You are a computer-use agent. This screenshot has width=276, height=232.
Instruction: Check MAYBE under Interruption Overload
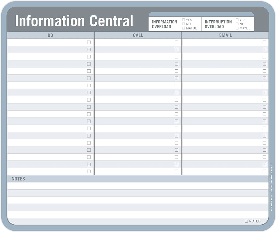(237, 28)
